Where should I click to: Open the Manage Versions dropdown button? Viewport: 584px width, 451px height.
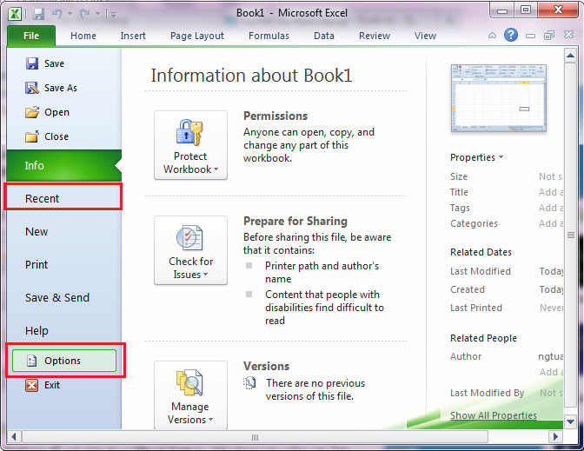190,395
